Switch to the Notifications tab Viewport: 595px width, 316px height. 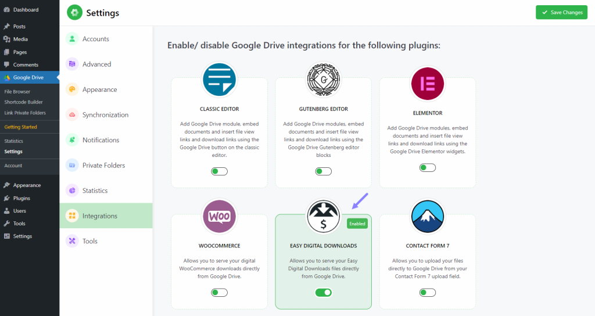tap(106, 140)
